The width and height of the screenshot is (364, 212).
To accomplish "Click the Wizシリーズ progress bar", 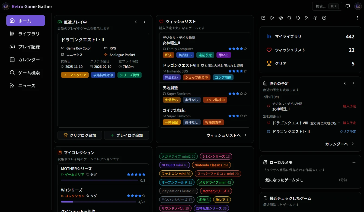I will point(99,201).
